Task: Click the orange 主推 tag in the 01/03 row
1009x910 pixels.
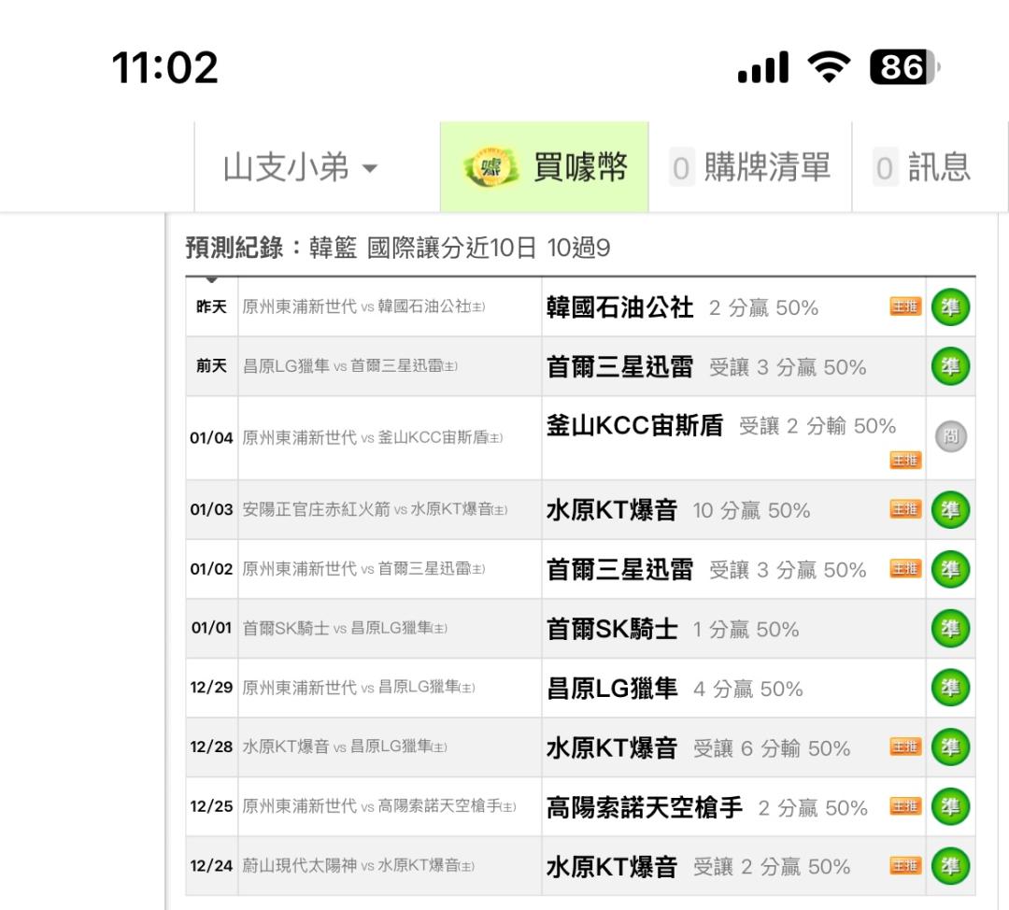Action: (x=905, y=509)
